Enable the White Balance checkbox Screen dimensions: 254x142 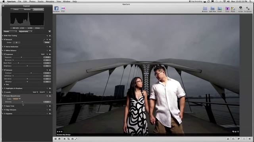pyautogui.click(x=5, y=50)
